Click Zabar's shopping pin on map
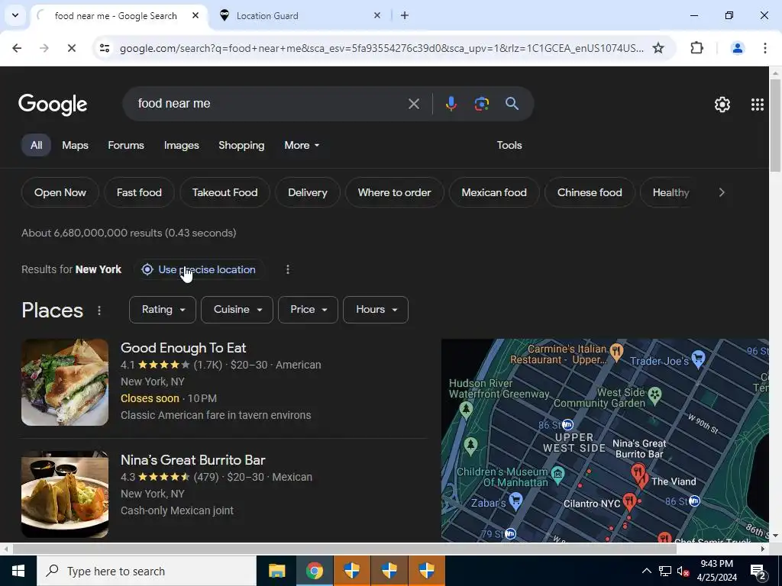Screen dimensions: 782x586 [x=516, y=501]
